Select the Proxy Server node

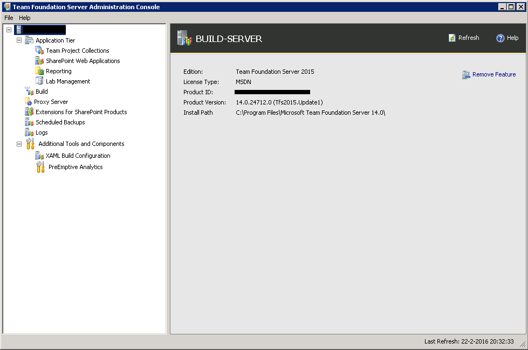pyautogui.click(x=51, y=102)
